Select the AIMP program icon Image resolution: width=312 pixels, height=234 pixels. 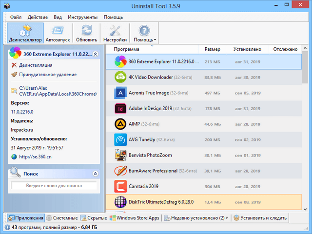pyautogui.click(x=120, y=124)
